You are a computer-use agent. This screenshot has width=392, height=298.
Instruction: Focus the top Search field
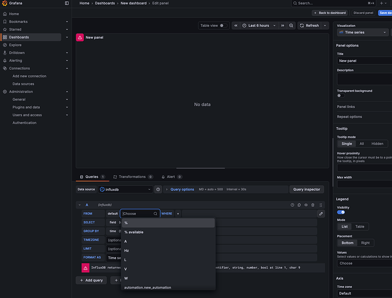(334, 3)
